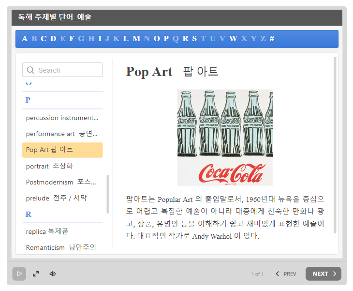Type in the Search input field
The width and height of the screenshot is (353, 291).
point(68,70)
